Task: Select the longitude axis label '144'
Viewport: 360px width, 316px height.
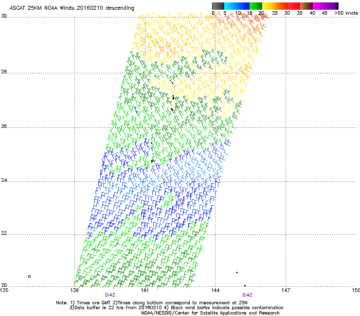Action: [216, 290]
